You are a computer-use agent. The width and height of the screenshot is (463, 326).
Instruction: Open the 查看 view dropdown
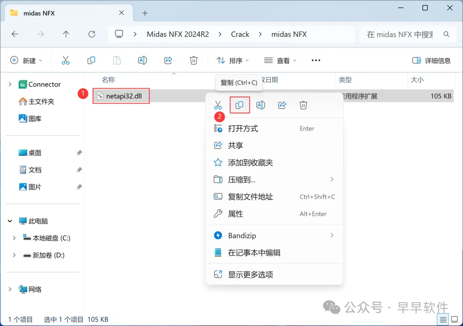(280, 60)
